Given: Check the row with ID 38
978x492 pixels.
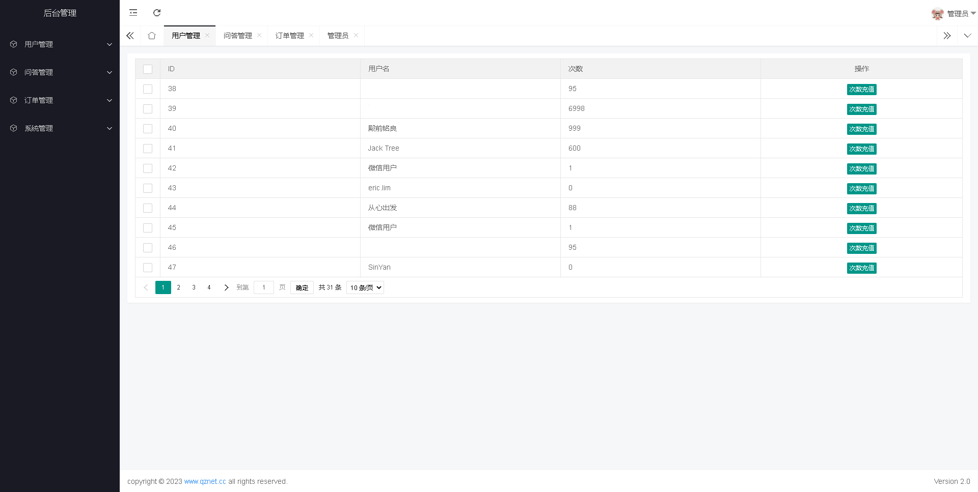Looking at the screenshot, I should pyautogui.click(x=148, y=89).
